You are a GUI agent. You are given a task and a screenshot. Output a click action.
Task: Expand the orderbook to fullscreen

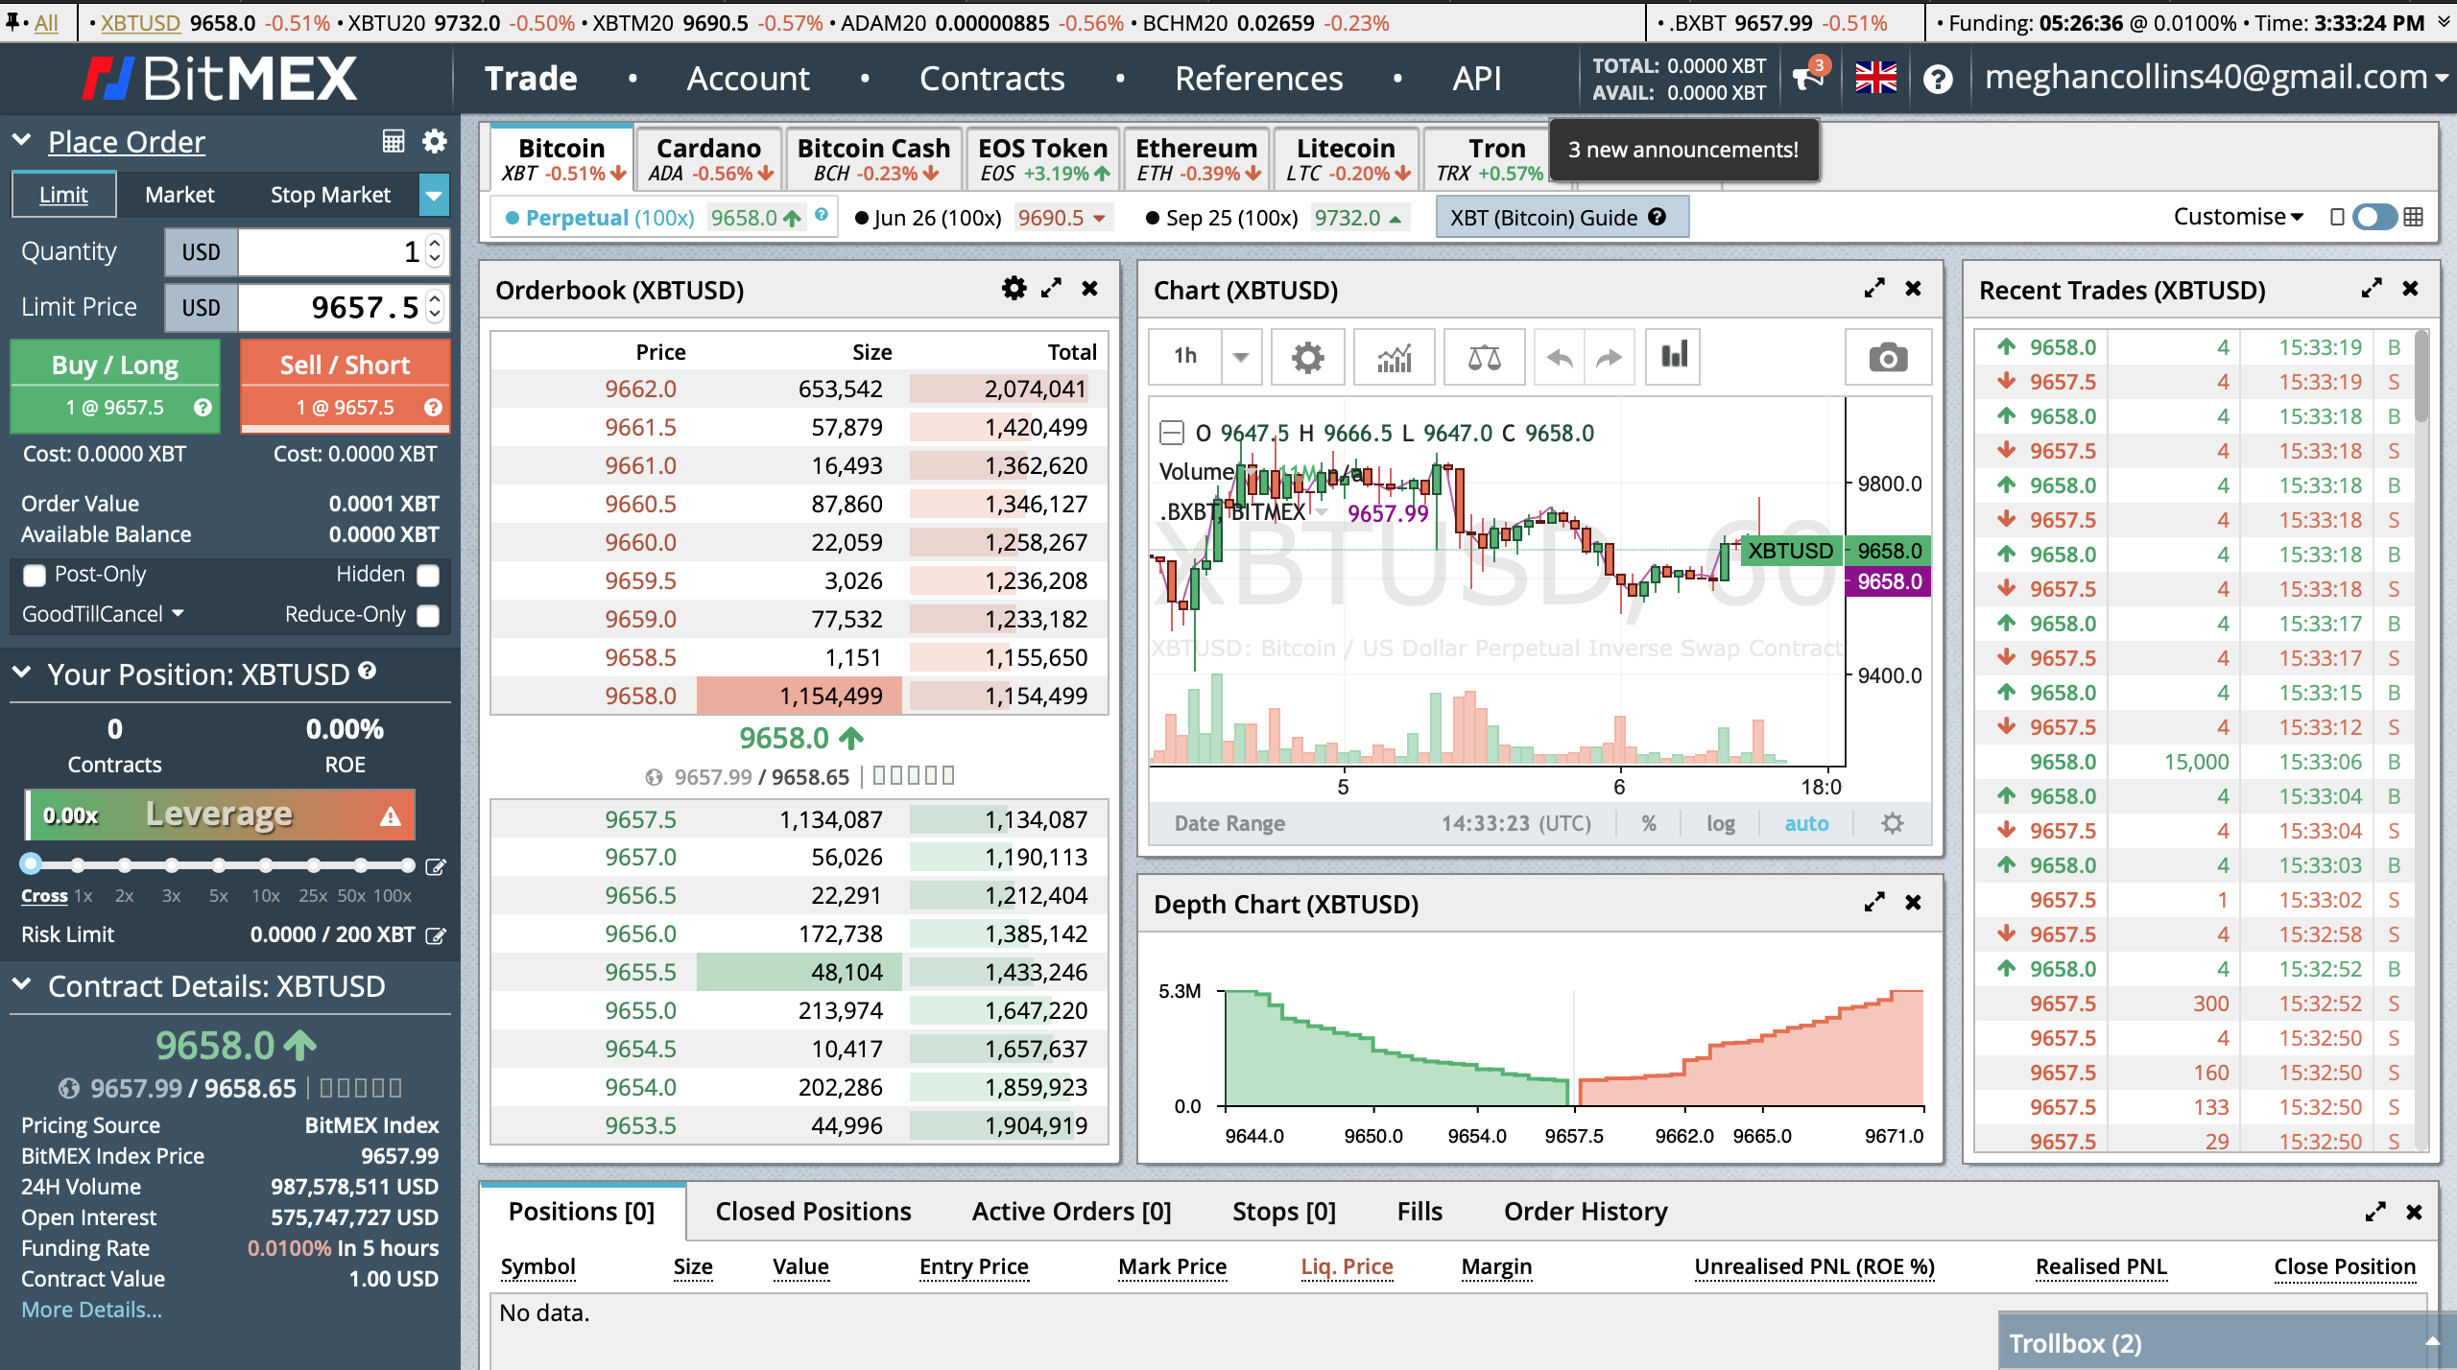click(1051, 287)
